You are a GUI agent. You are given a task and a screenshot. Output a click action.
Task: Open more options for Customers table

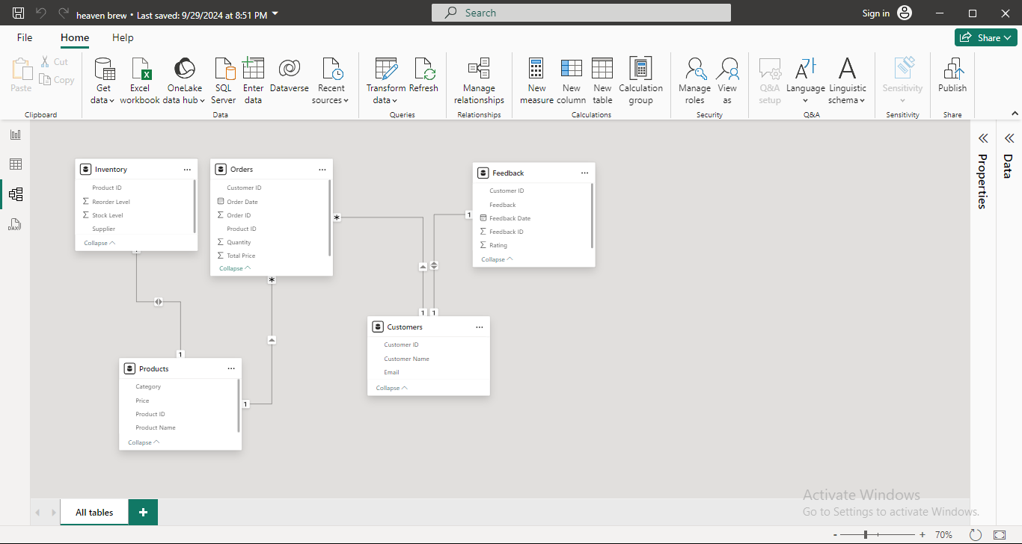479,327
